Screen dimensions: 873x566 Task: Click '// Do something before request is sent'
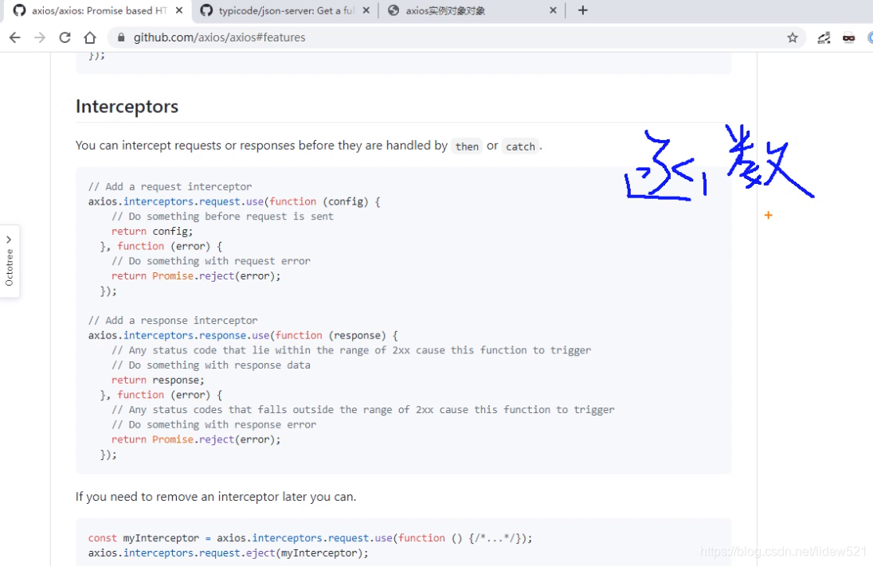tap(222, 217)
